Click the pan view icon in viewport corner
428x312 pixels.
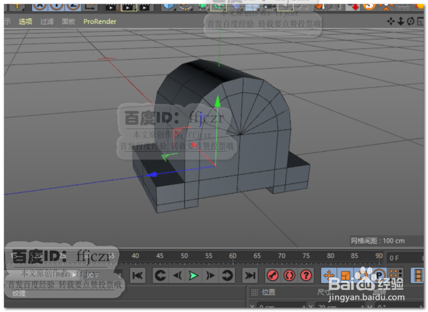[x=391, y=21]
